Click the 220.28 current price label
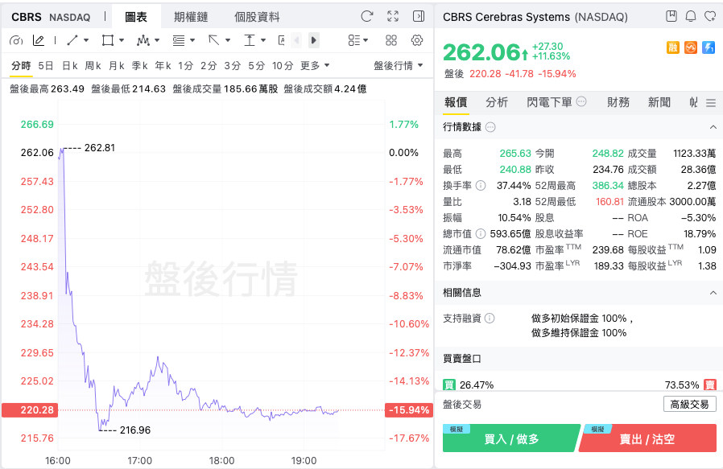 coord(30,410)
